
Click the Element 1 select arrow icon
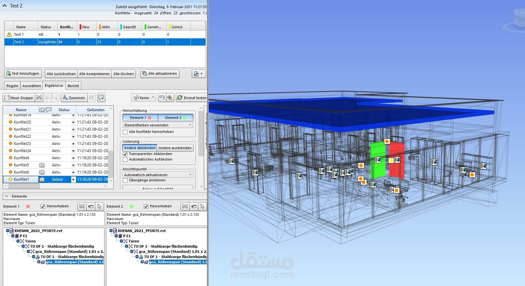click(x=99, y=206)
